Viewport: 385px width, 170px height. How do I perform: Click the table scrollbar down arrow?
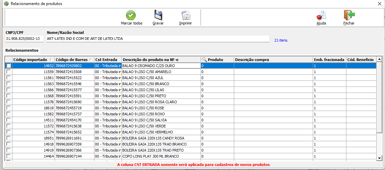pos(379,158)
